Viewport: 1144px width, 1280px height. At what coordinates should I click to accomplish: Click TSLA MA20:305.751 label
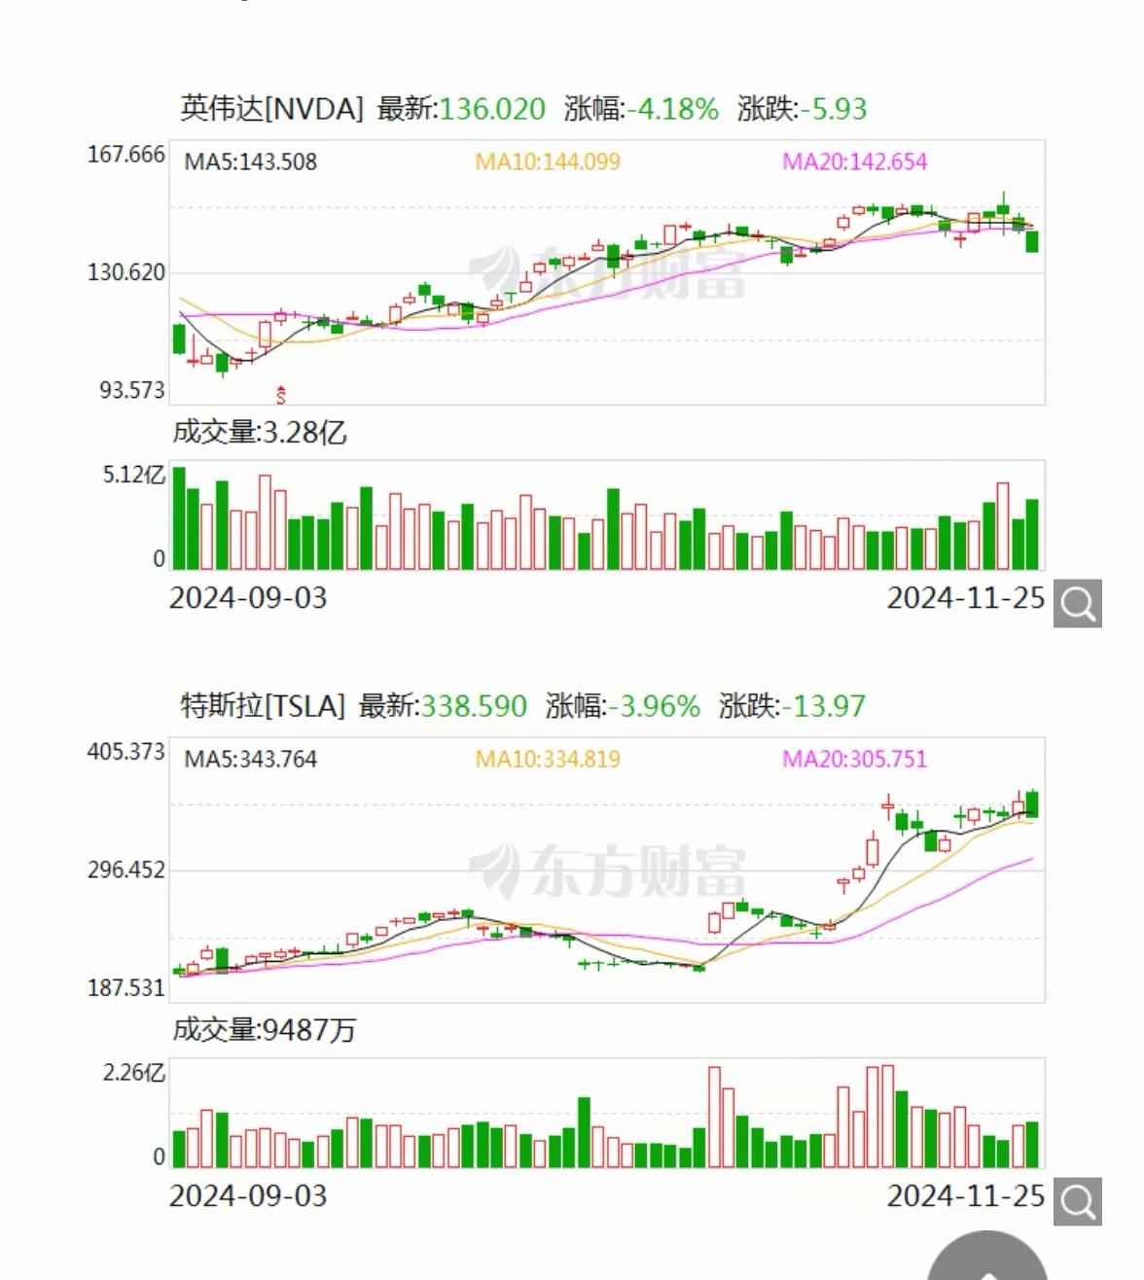[x=855, y=759]
